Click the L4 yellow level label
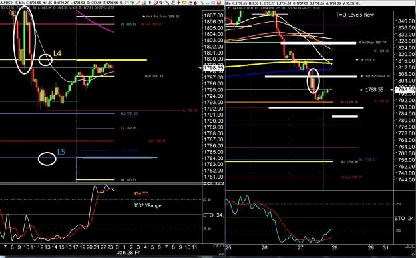The width and height of the screenshot is (416, 258). (x=57, y=53)
